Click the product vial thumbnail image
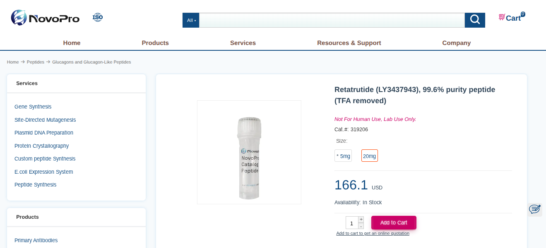Image resolution: width=546 pixels, height=248 pixels. [x=249, y=152]
